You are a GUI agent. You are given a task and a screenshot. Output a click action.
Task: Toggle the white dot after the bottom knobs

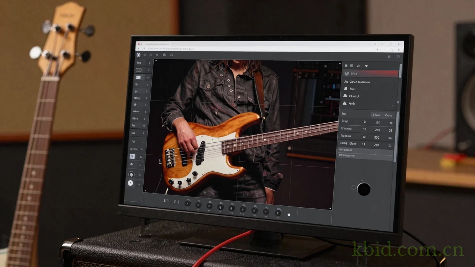(289, 215)
